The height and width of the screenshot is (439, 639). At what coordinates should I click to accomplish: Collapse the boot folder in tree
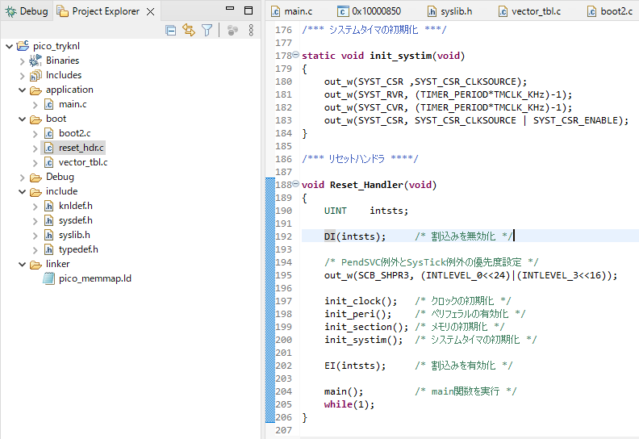(x=22, y=119)
